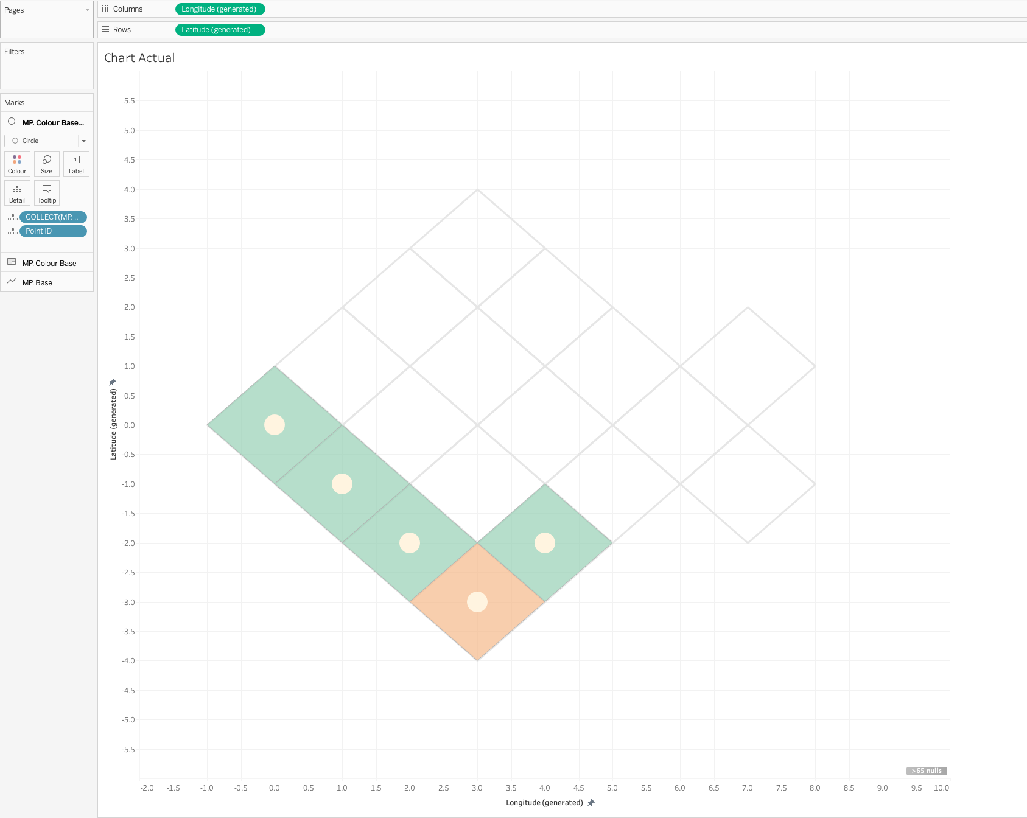Screen dimensions: 1027x818
Task: Expand the Pages shelf dropdown arrow
Action: [x=87, y=10]
